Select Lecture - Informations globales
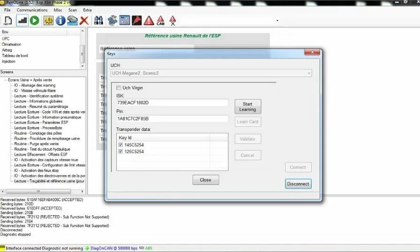This screenshot has width=420, height=252. [38, 101]
